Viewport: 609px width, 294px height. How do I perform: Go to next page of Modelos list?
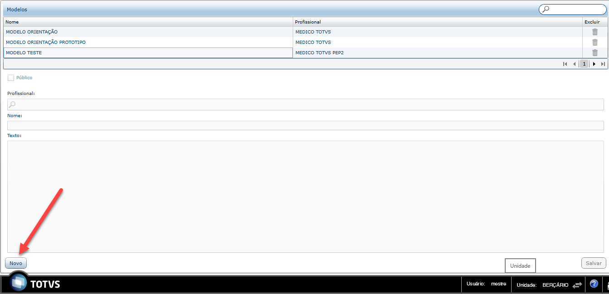coord(594,64)
